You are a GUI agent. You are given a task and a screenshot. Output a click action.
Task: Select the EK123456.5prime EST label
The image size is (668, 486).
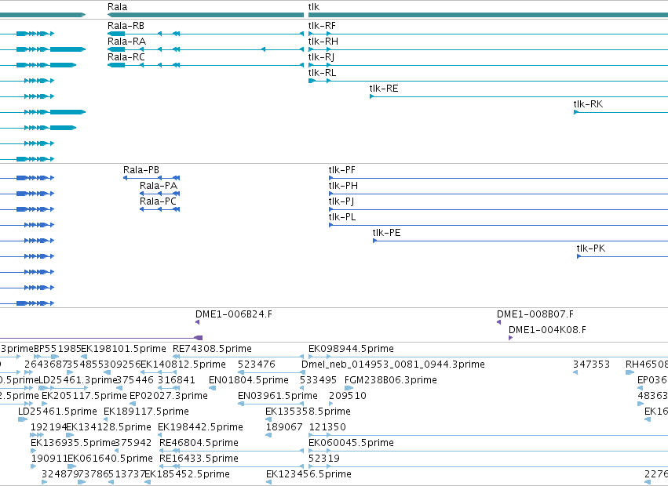308,474
